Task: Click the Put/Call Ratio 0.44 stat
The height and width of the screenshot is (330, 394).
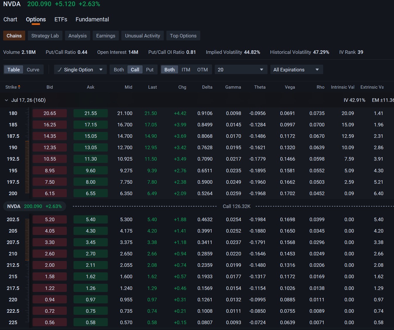Action: click(66, 52)
